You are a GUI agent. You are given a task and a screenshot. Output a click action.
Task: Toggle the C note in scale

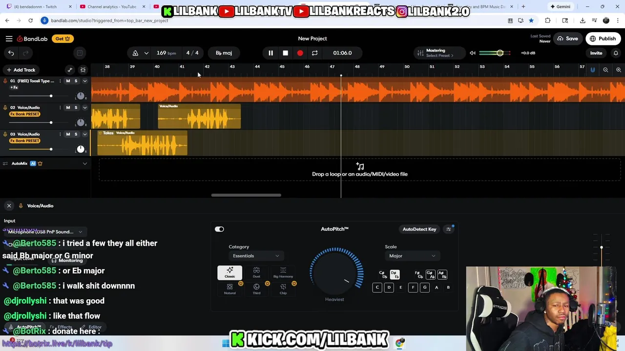377,288
